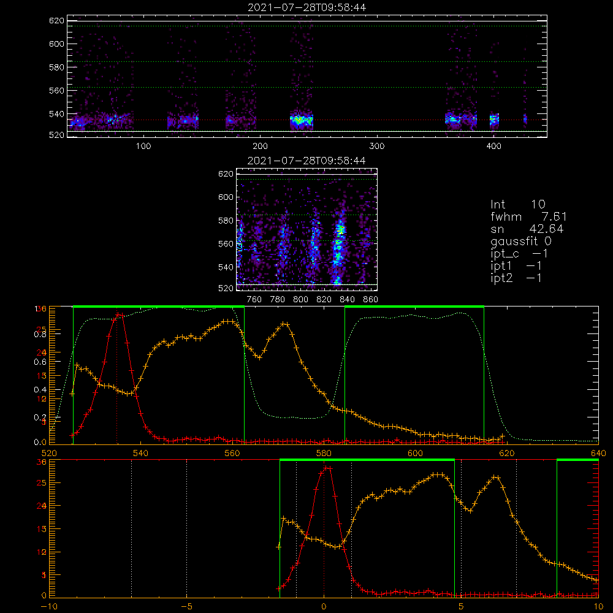This screenshot has width=613, height=613.
Task: Click the white '0.4' y-axis label
Action: point(41,390)
